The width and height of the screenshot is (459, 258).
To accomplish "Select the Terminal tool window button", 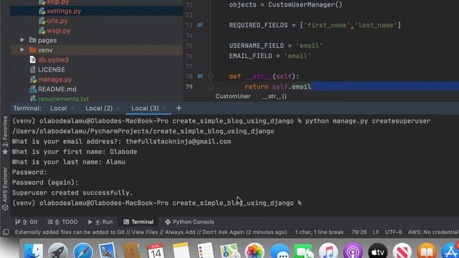I will 138,221.
